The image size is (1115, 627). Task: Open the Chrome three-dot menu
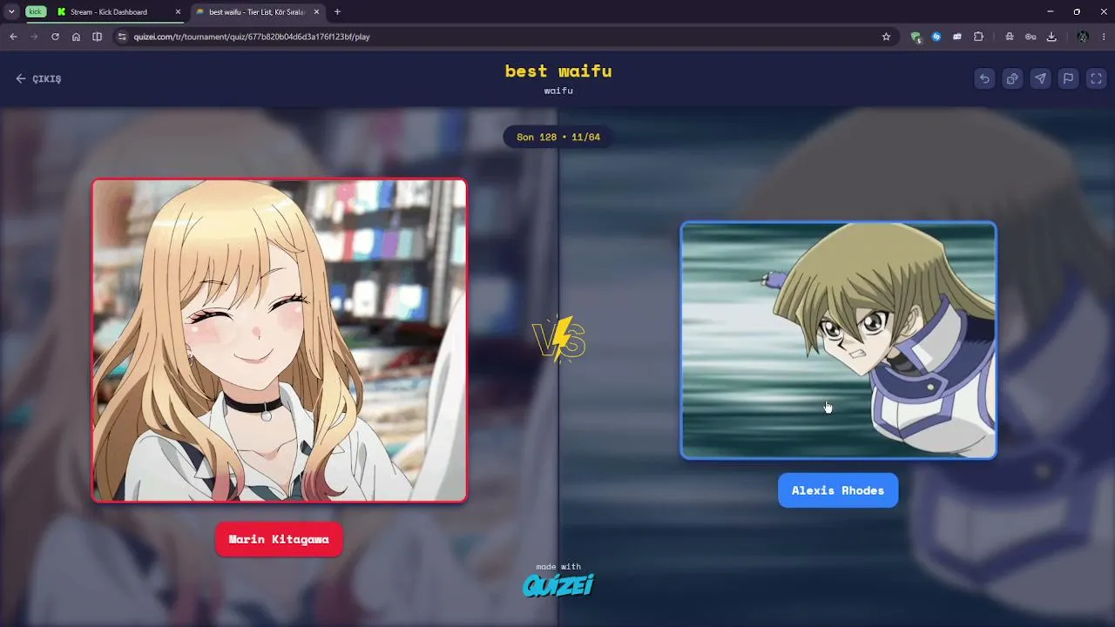(x=1104, y=37)
